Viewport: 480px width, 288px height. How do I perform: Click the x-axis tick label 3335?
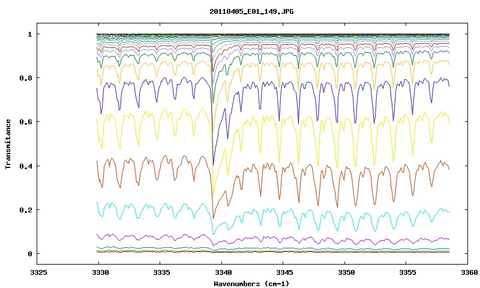[x=161, y=272]
